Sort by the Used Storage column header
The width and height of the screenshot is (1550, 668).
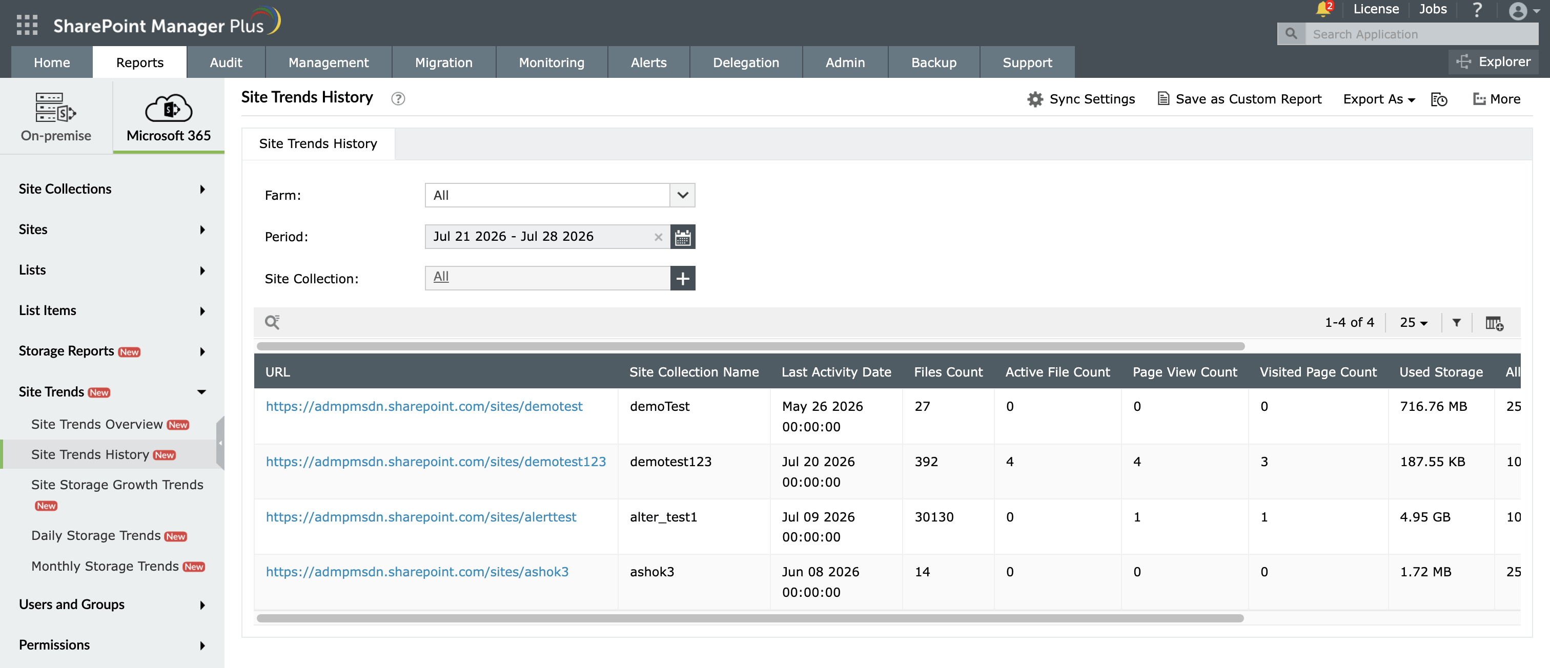point(1440,372)
